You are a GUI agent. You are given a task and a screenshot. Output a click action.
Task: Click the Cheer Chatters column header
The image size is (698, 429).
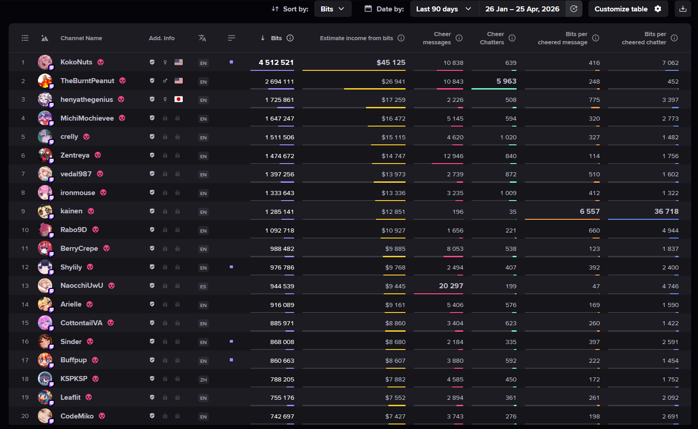coord(492,38)
